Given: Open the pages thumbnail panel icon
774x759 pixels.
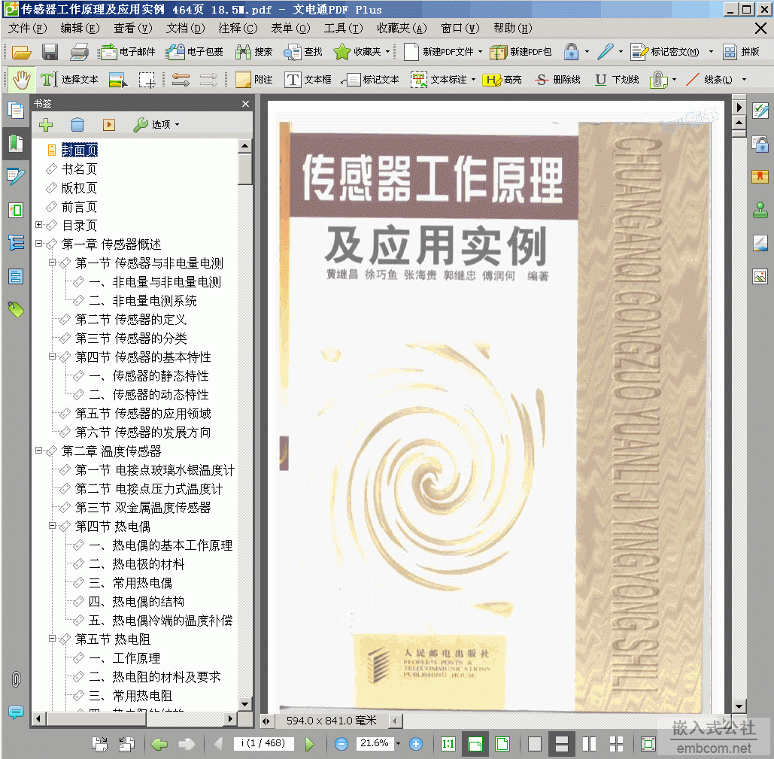Looking at the screenshot, I should pos(16,110).
